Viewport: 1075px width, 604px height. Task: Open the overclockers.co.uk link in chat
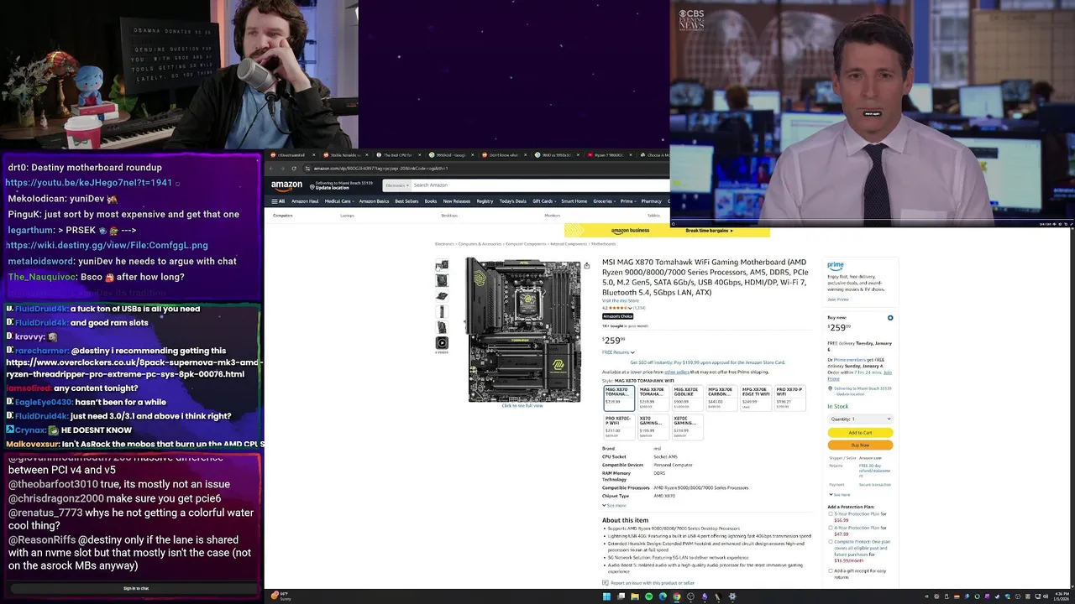136,368
